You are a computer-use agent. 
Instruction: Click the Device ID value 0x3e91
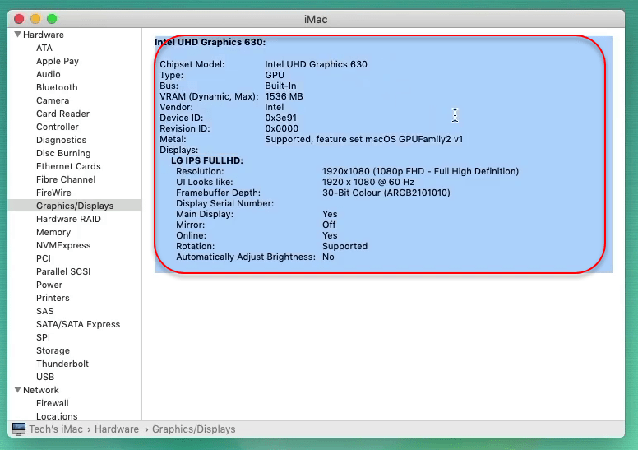click(x=280, y=118)
